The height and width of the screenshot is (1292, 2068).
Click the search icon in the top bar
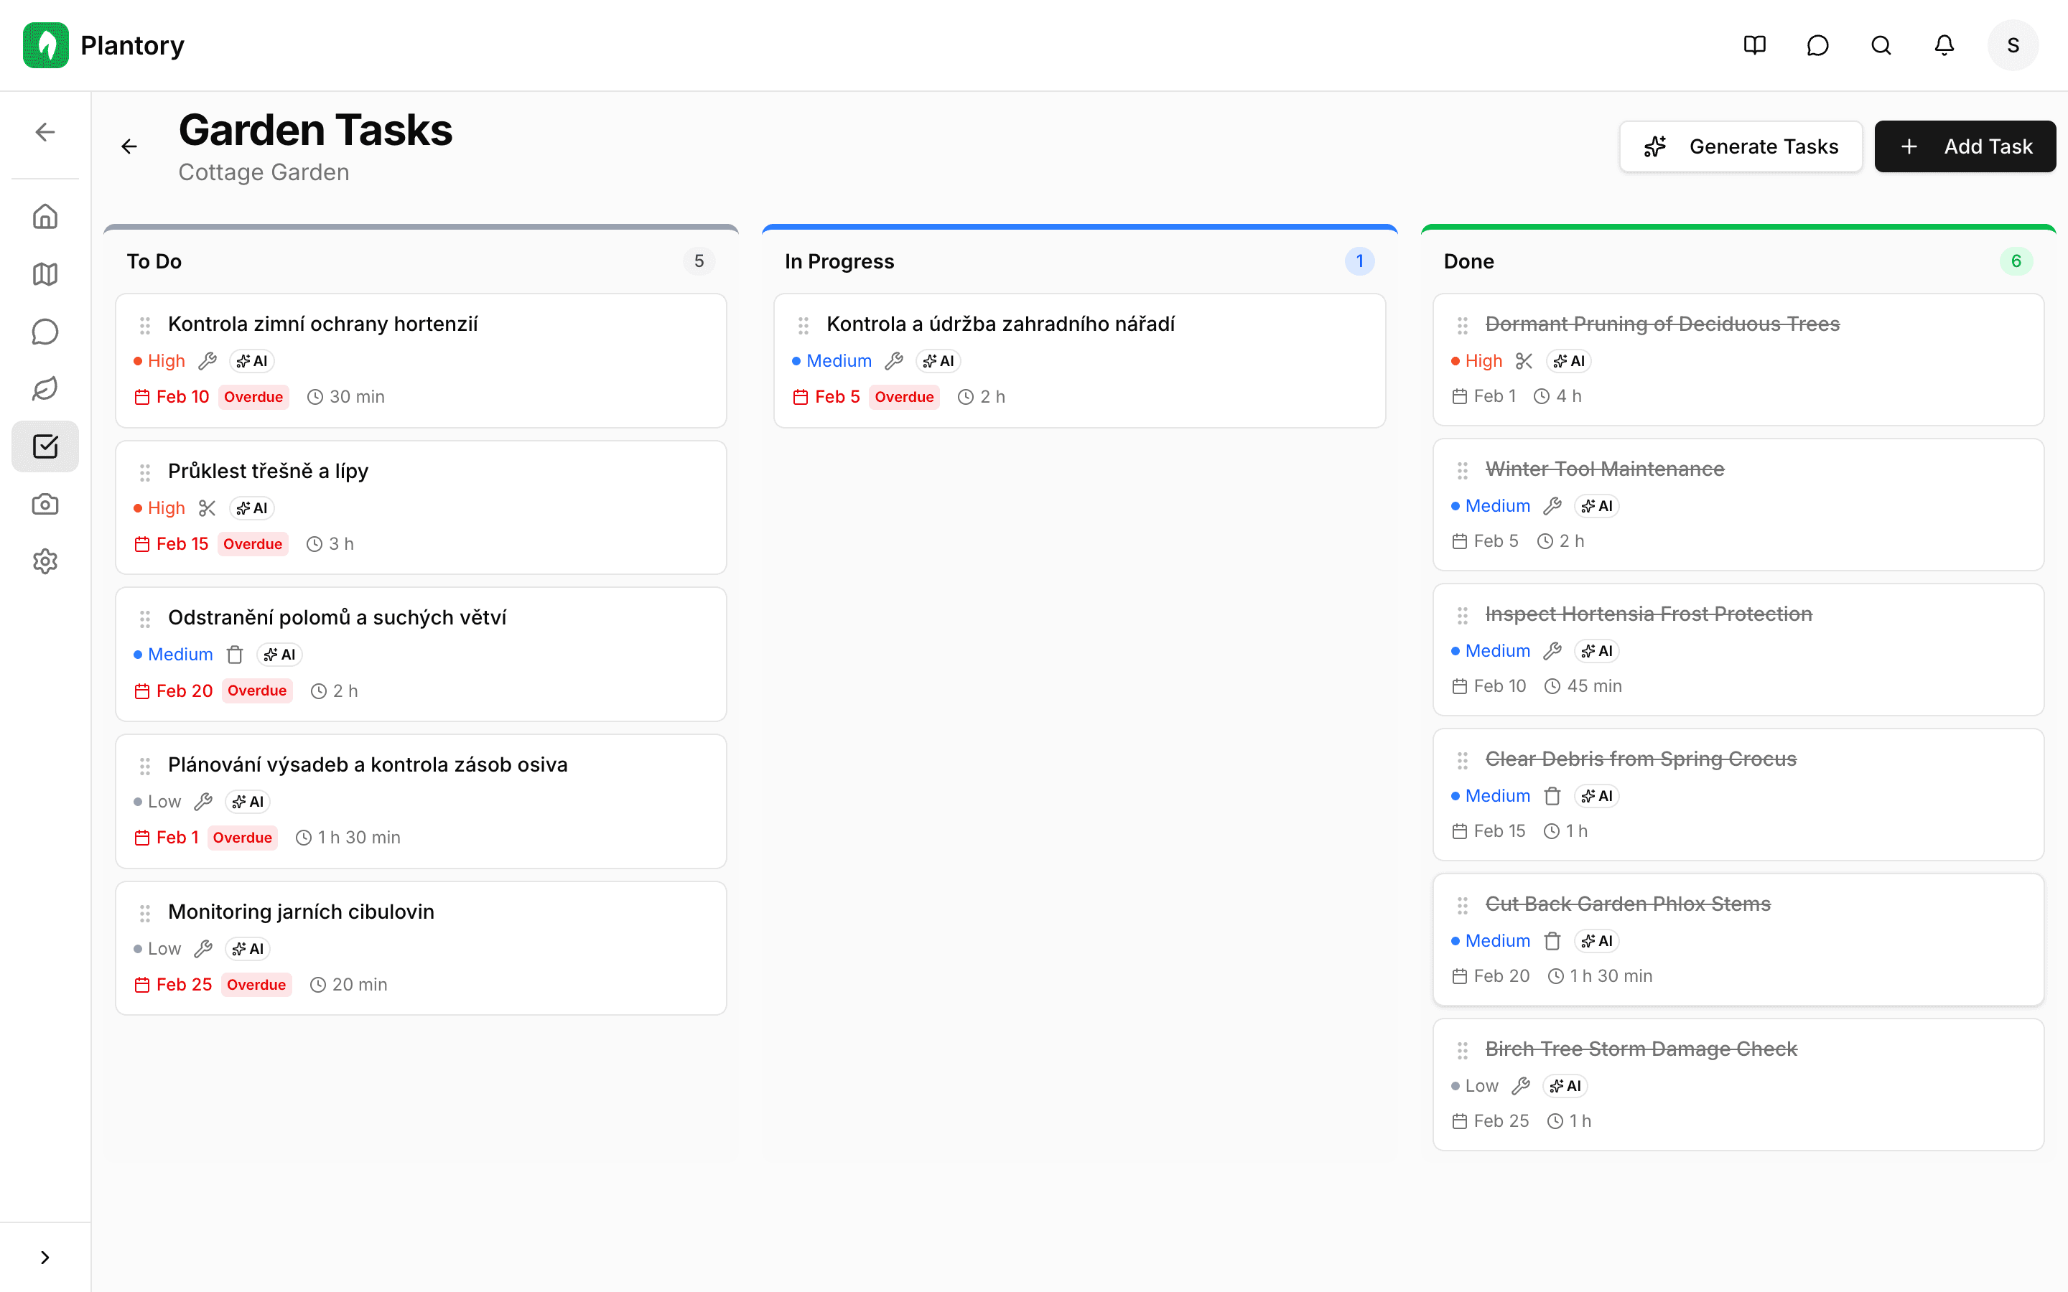[1880, 45]
